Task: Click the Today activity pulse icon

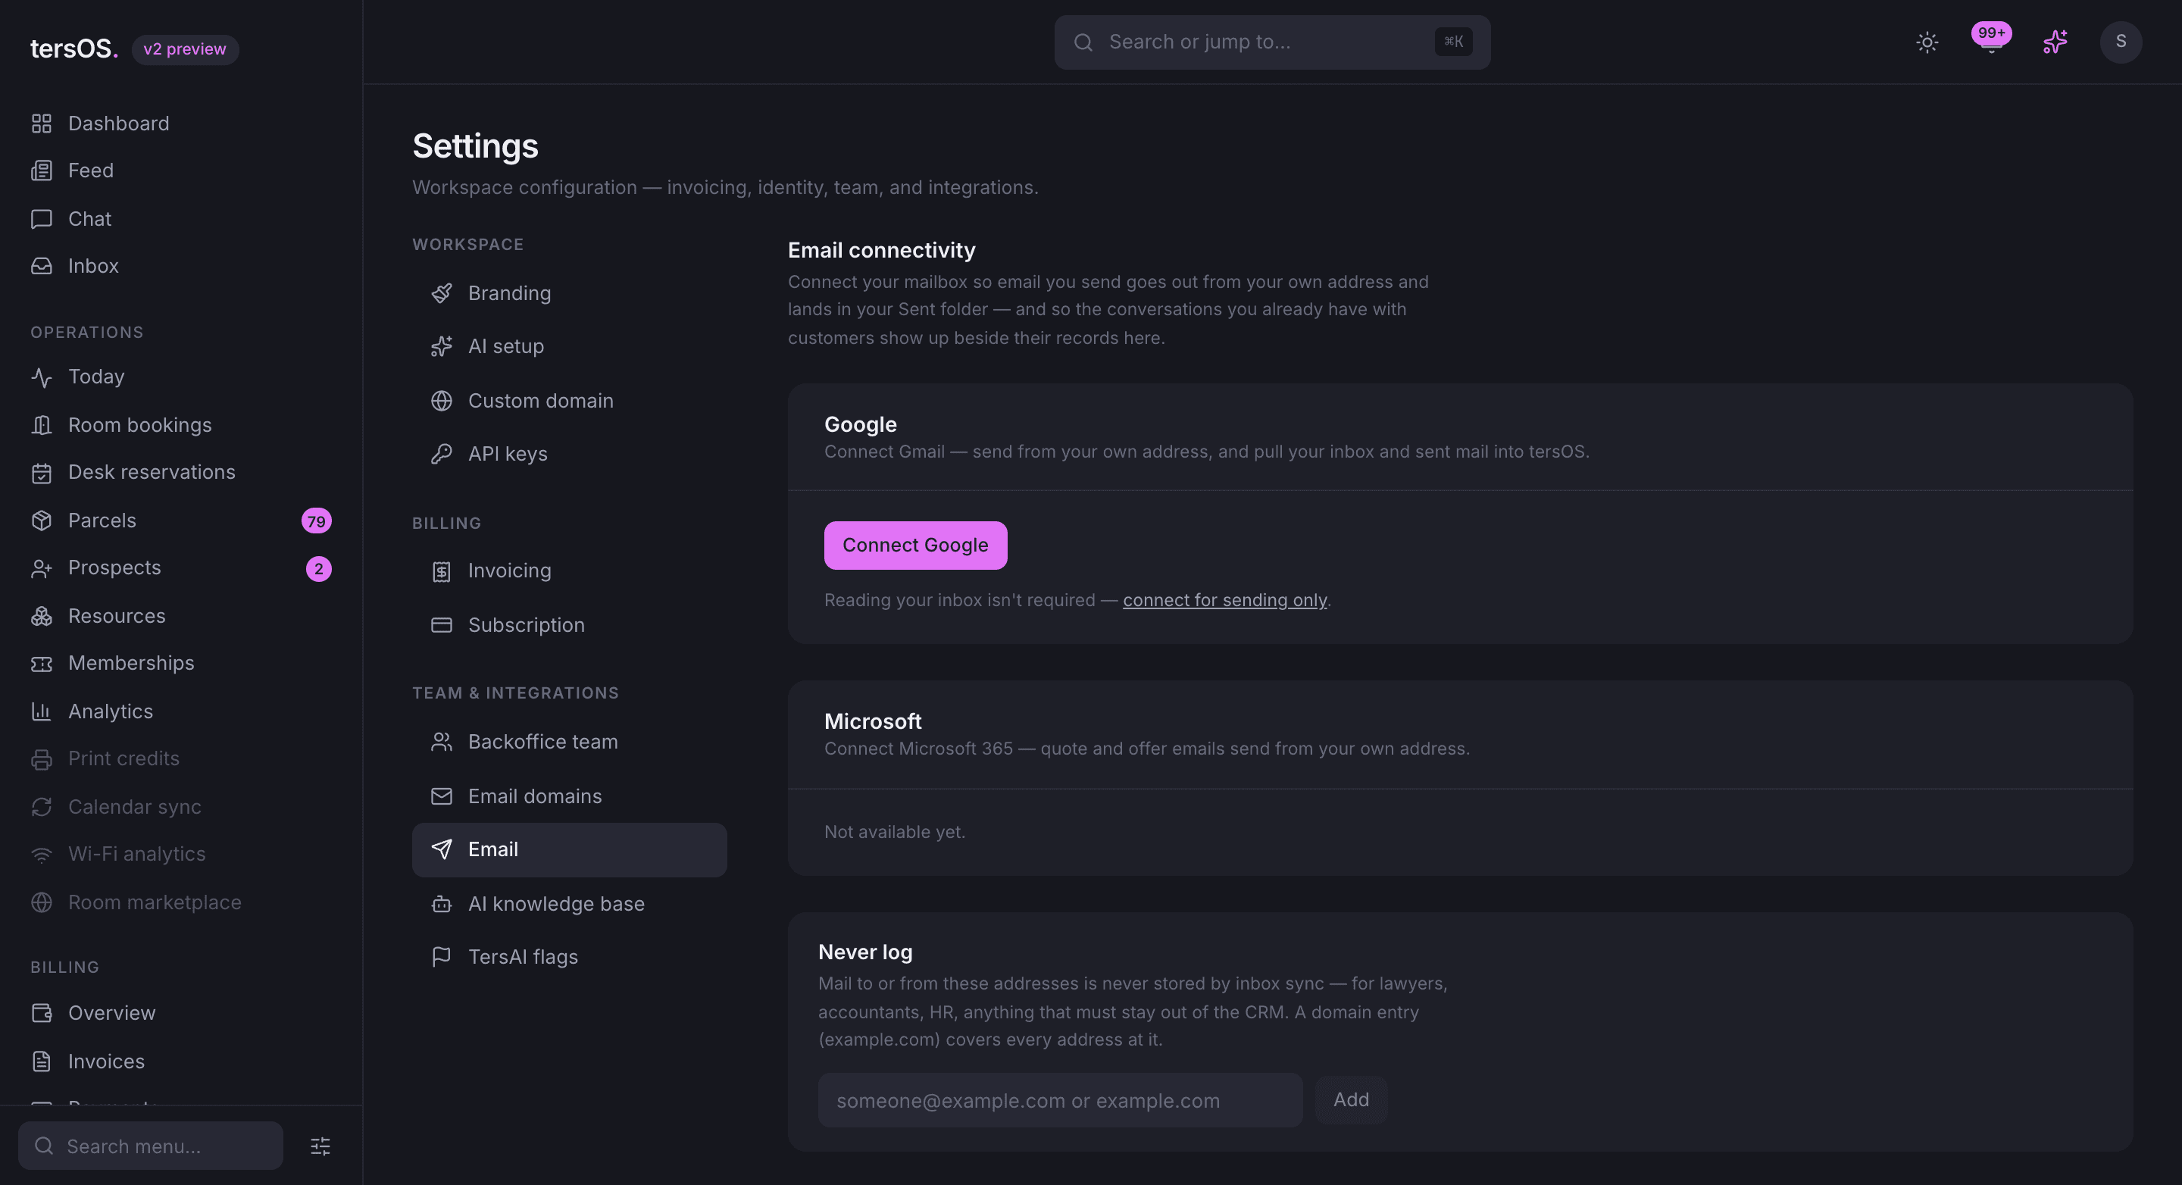Action: coord(42,377)
